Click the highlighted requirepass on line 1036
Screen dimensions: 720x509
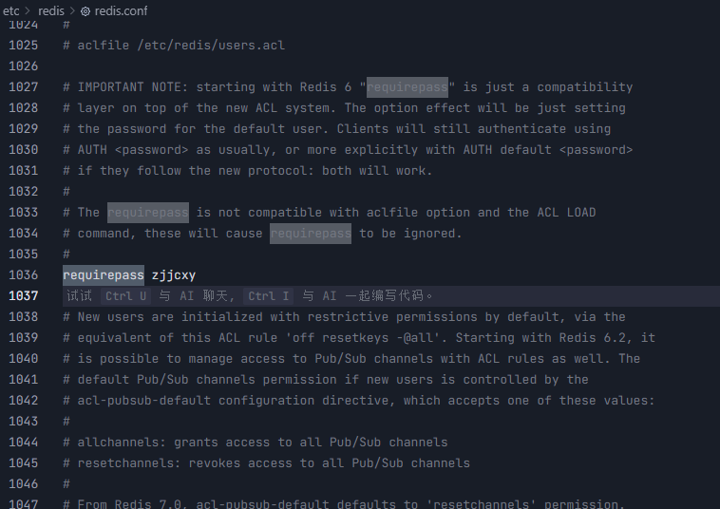pyautogui.click(x=104, y=275)
